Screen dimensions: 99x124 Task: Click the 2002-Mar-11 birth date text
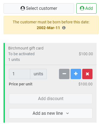(x=48, y=28)
